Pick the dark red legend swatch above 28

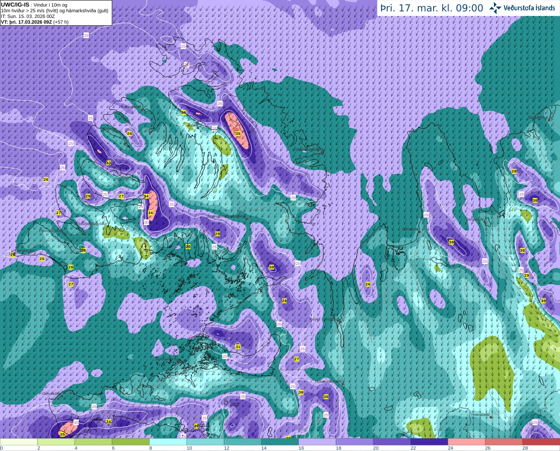click(x=541, y=442)
